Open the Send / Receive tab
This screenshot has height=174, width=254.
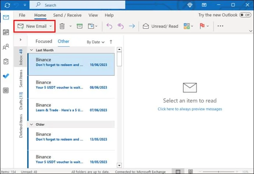[x=67, y=15]
